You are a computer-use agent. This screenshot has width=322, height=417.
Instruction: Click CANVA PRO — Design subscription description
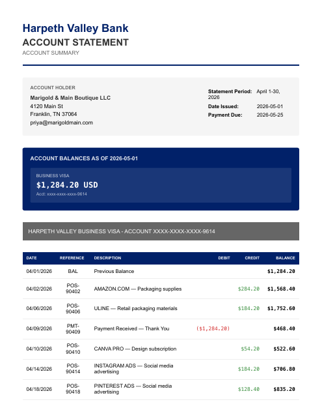[135, 349]
